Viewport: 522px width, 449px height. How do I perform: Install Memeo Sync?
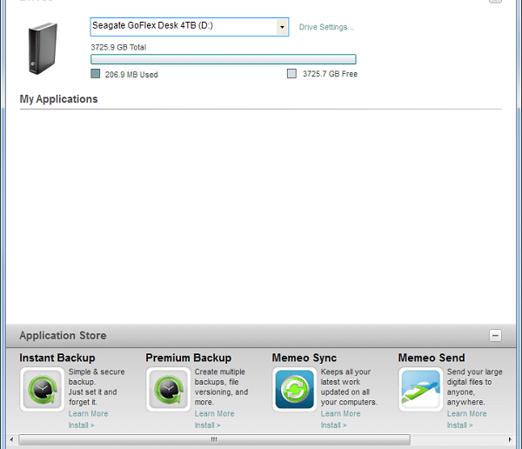pyautogui.click(x=333, y=426)
